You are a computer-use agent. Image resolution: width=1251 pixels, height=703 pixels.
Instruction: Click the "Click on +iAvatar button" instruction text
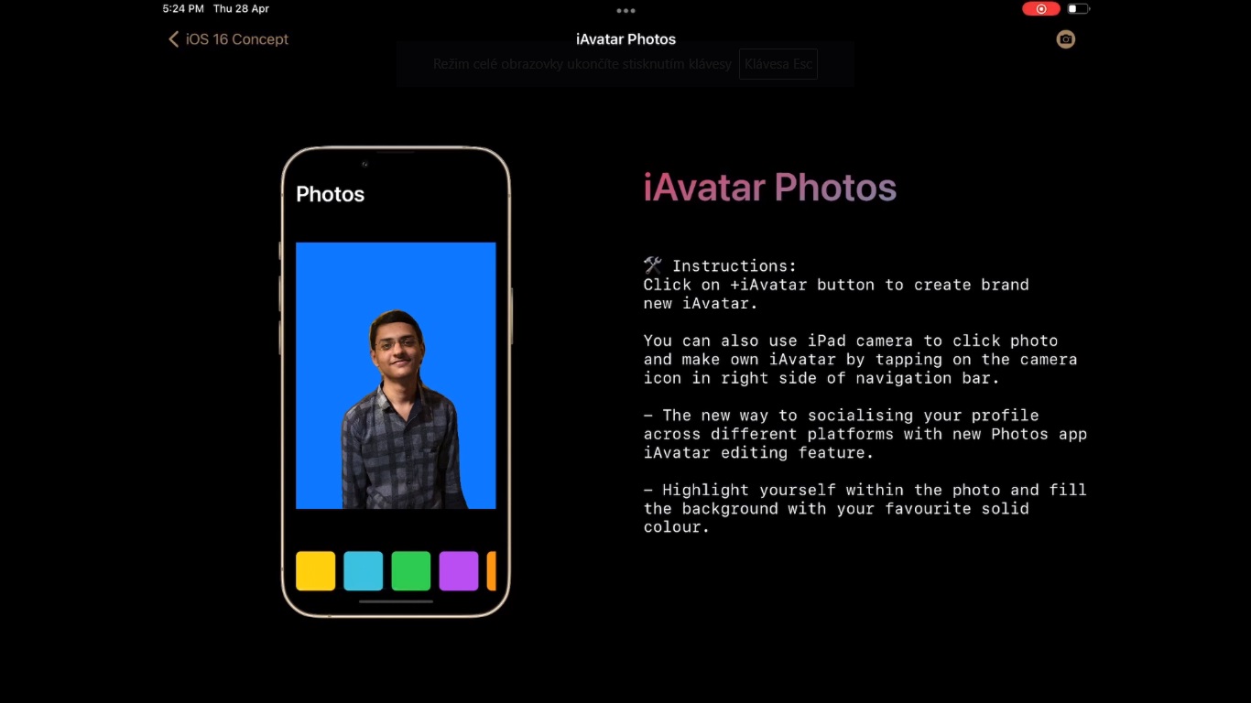click(x=836, y=294)
